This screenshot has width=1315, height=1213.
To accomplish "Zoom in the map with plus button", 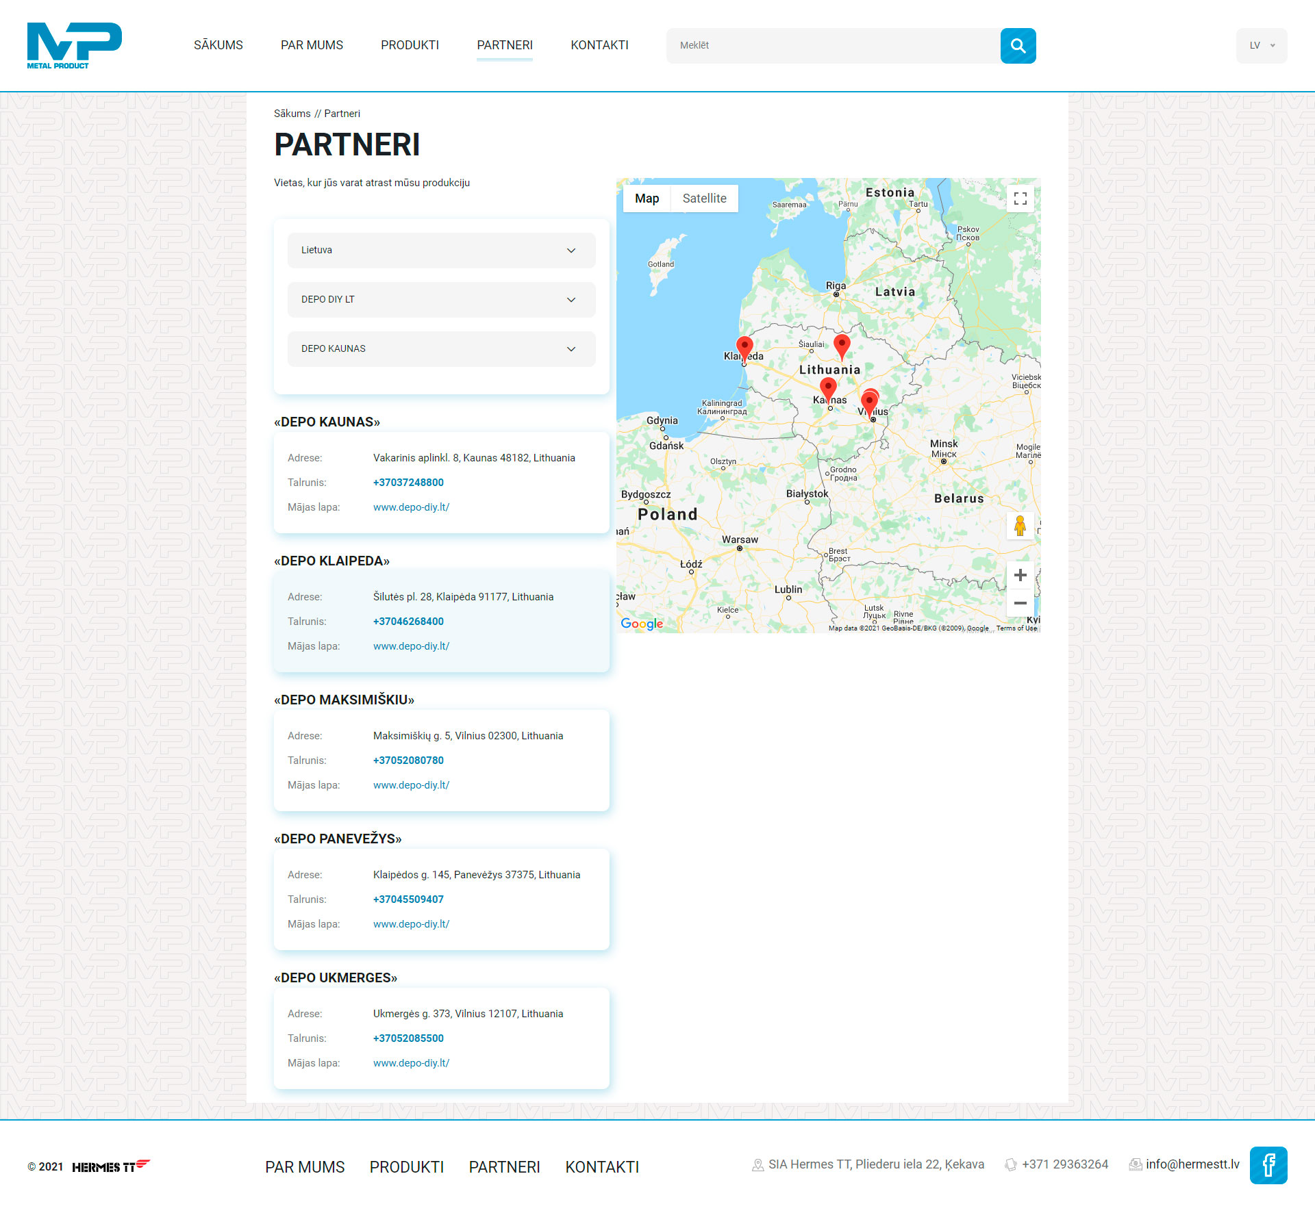I will [1020, 575].
